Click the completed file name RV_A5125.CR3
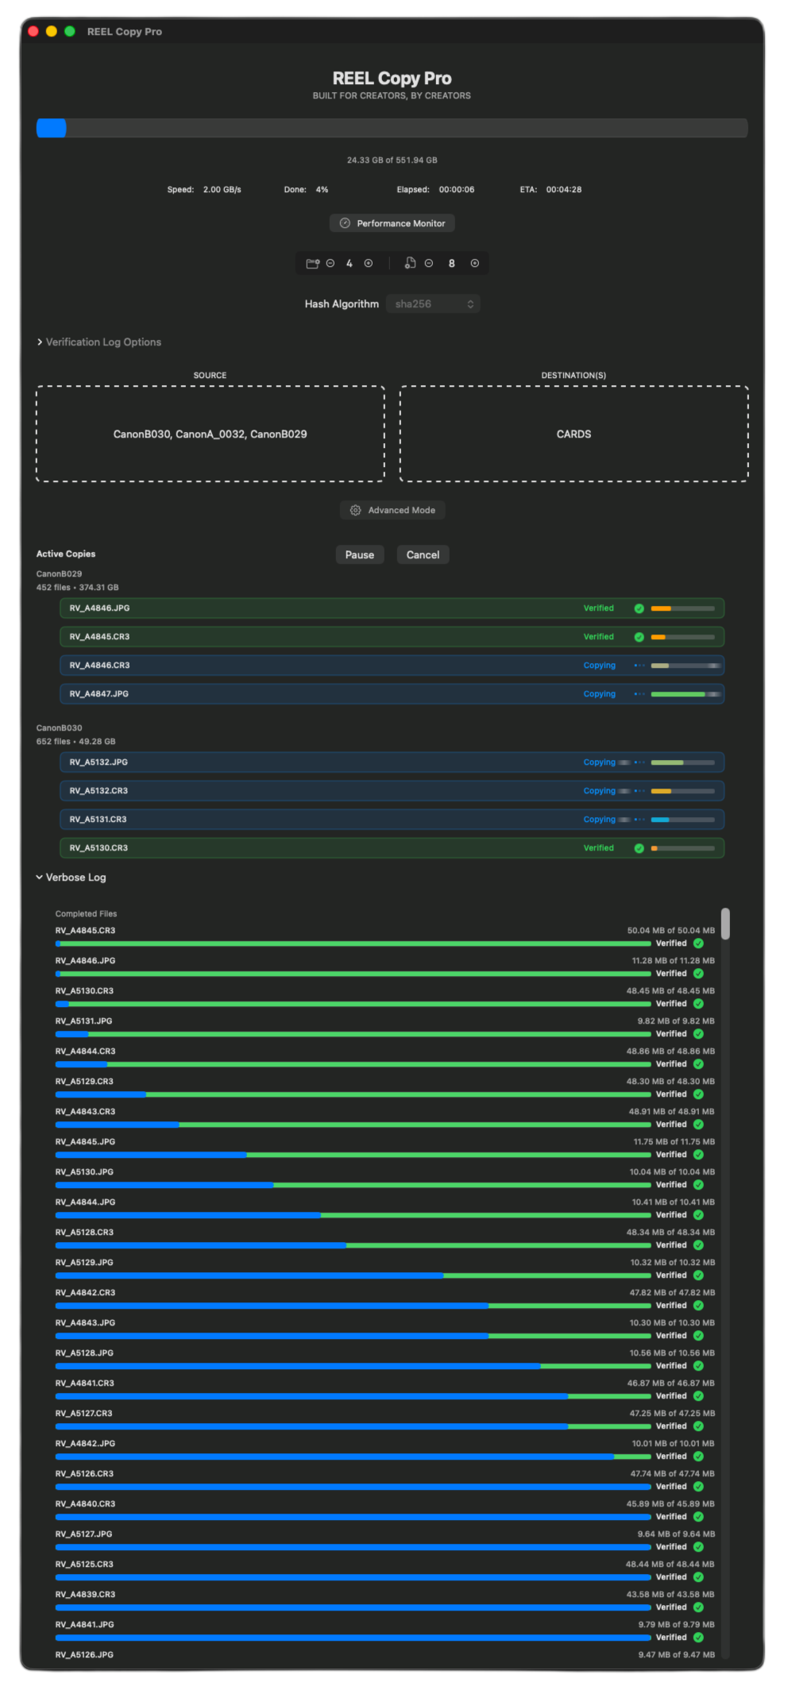This screenshot has width=788, height=1686. [84, 1564]
